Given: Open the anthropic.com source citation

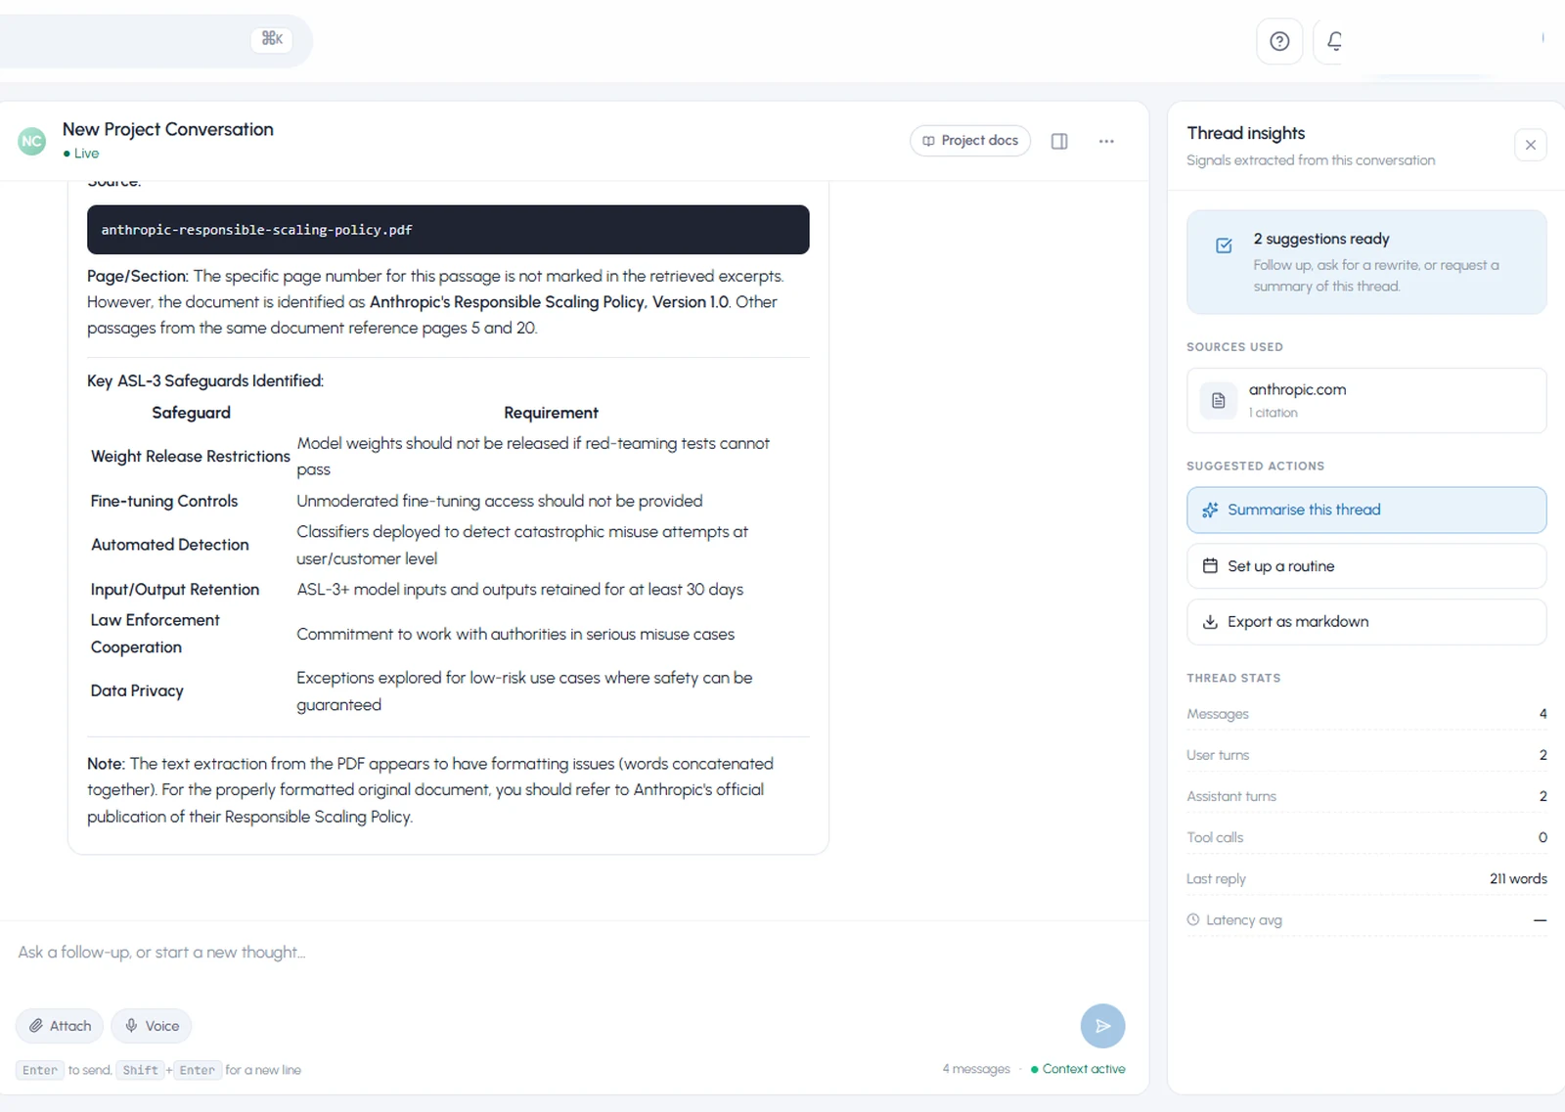Looking at the screenshot, I should point(1366,400).
